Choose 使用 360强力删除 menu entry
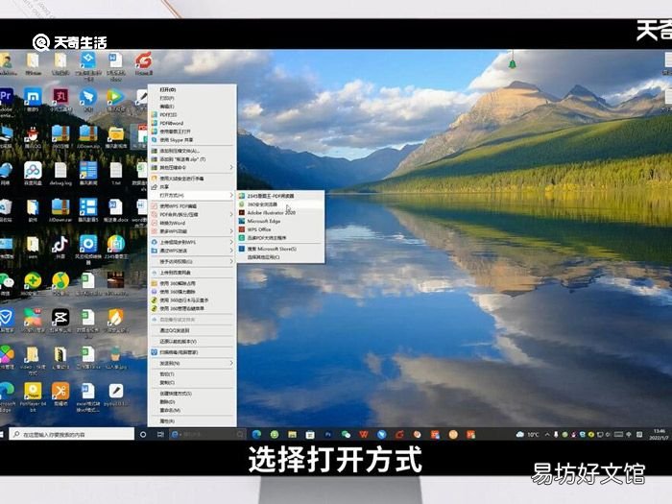The height and width of the screenshot is (504, 672). pos(192,292)
